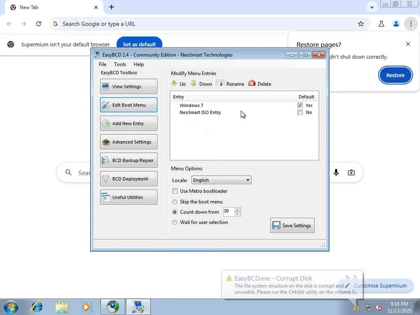Screen dimensions: 420x315
Task: Click the muted volume tray icon
Action: click(x=379, y=308)
